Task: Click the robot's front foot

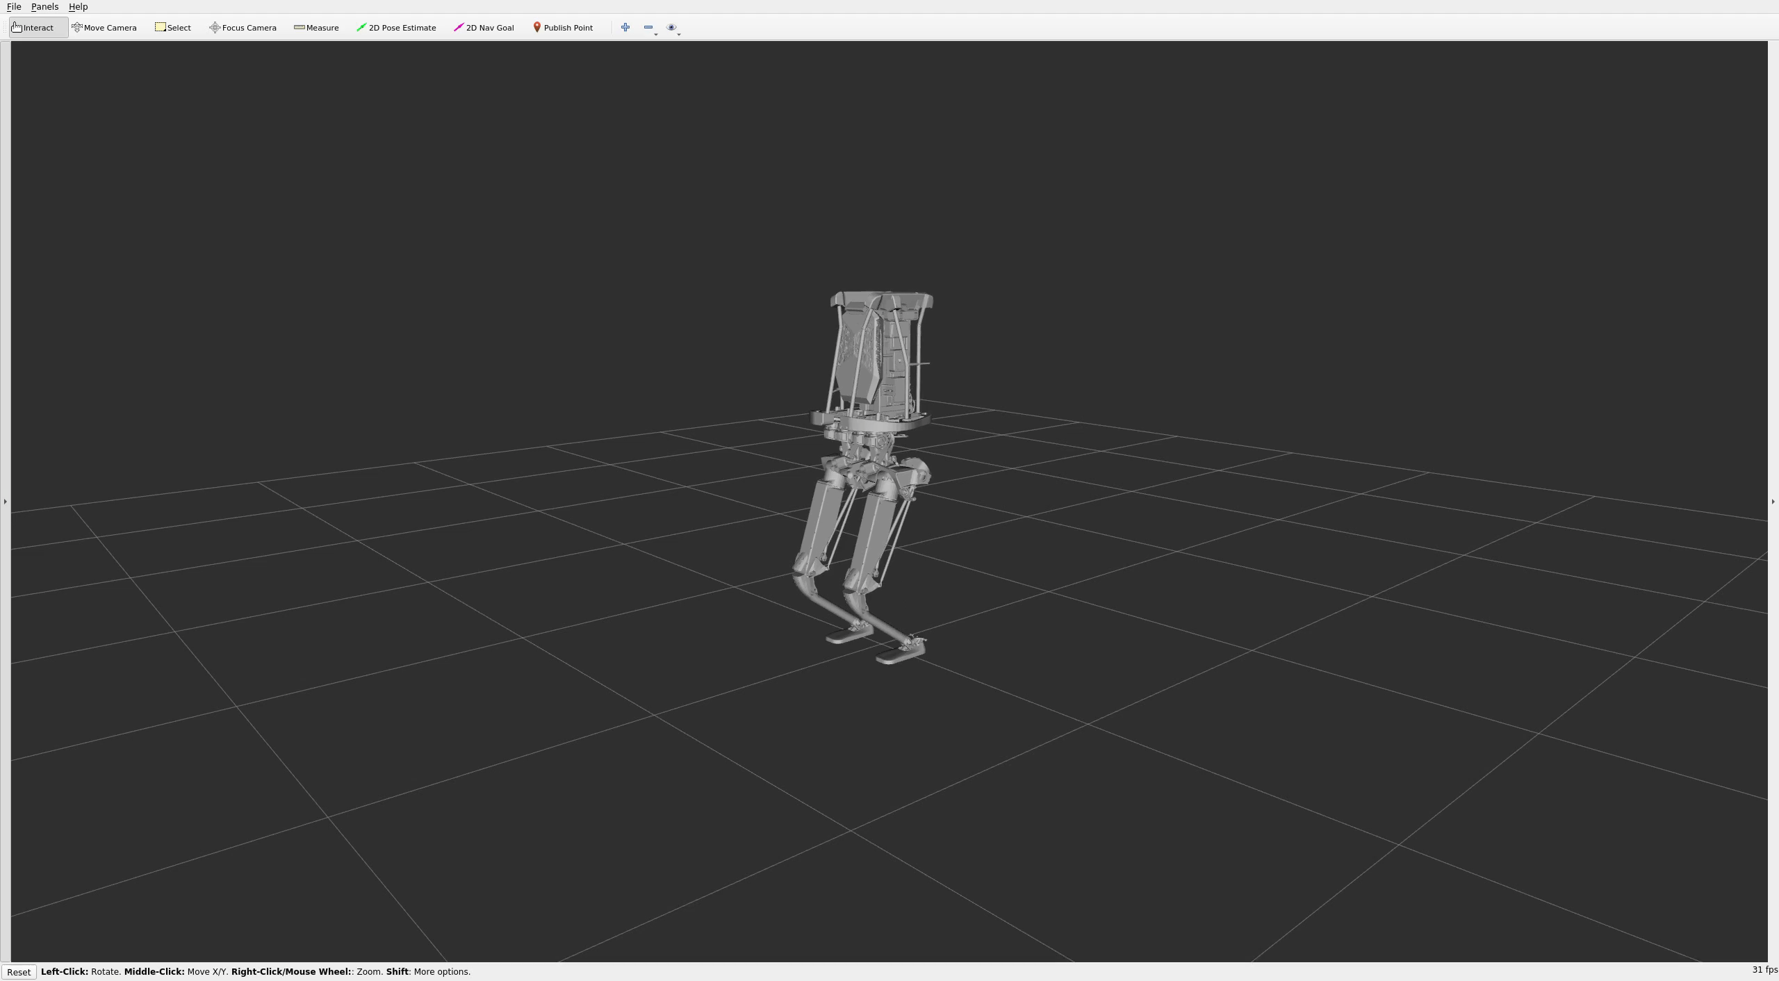Action: point(901,653)
